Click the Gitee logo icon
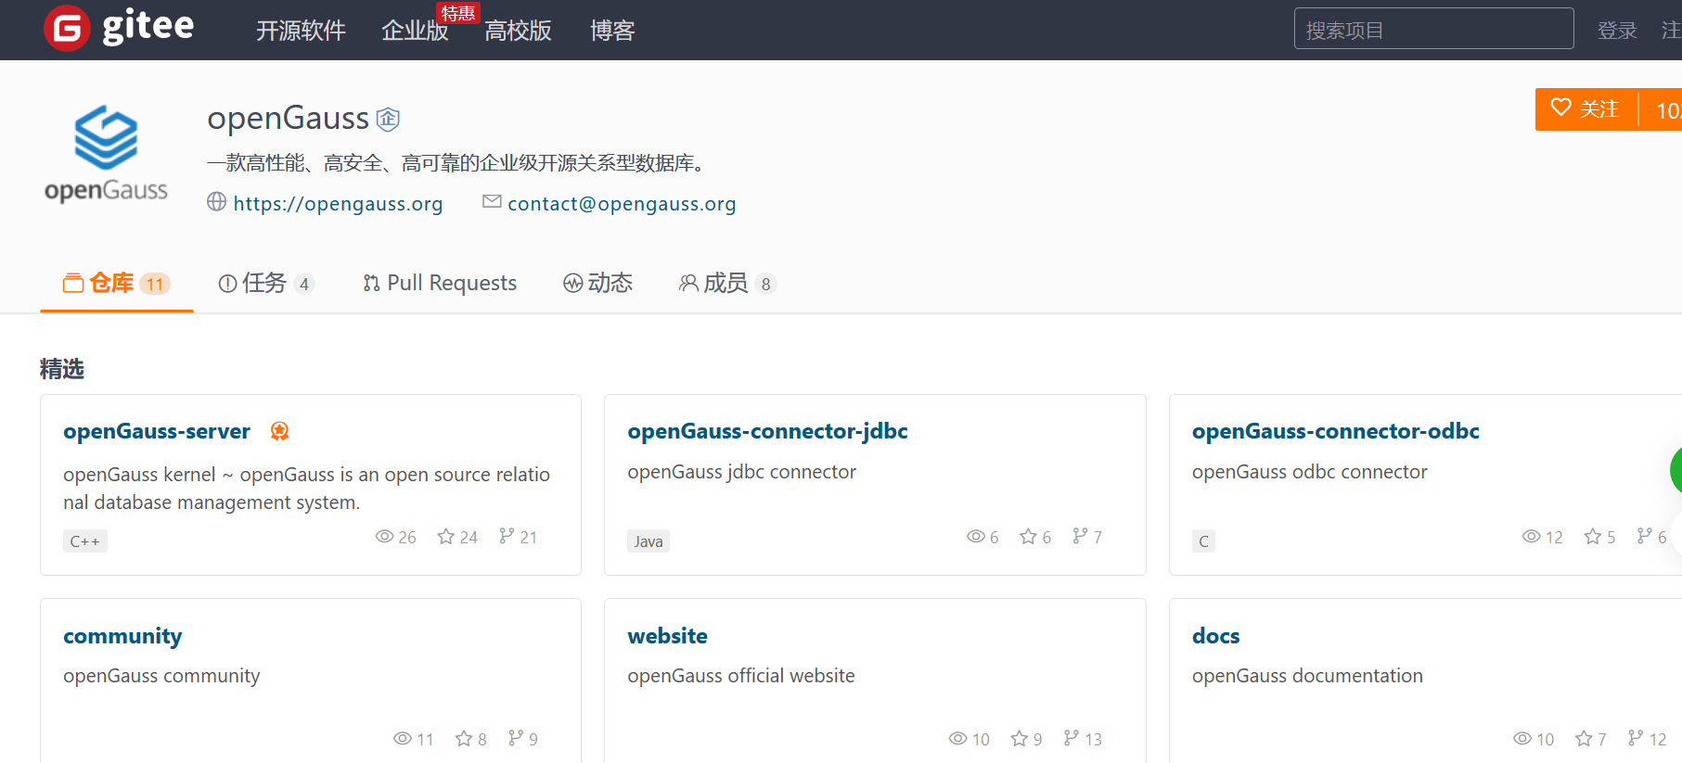 coord(67,29)
